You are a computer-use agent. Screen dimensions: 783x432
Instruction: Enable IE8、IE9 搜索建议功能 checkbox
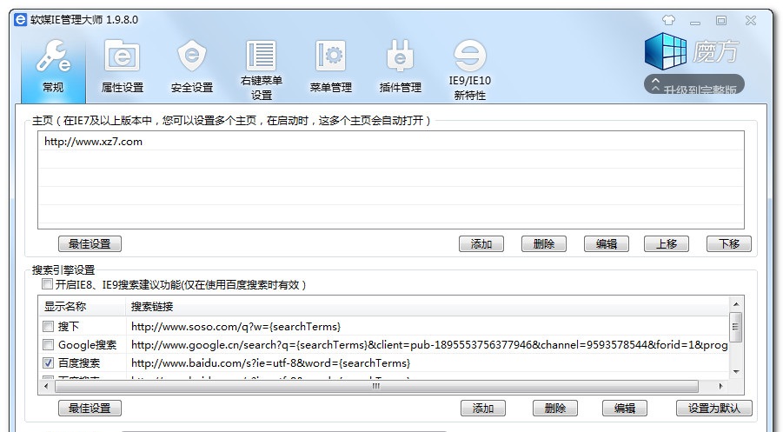[x=47, y=284]
